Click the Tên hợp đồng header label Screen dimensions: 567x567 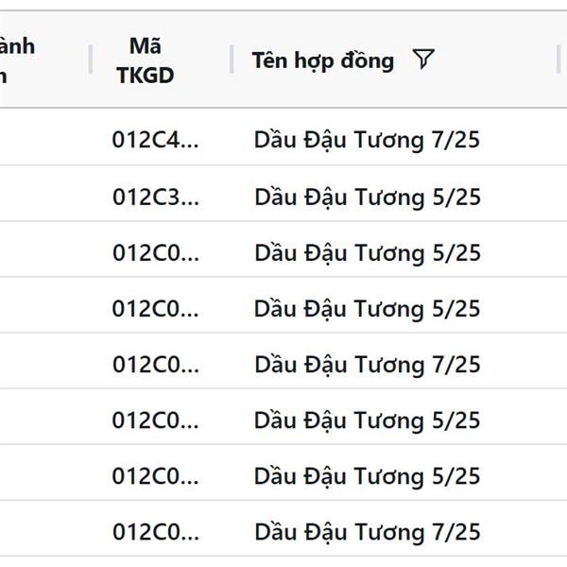tap(322, 60)
